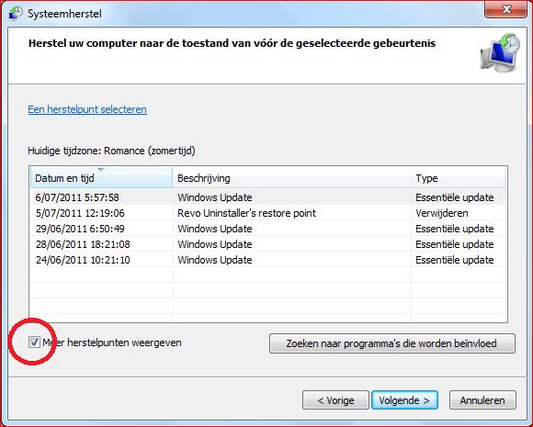Click the Verwijderen type cell
Image resolution: width=533 pixels, height=427 pixels.
point(441,213)
